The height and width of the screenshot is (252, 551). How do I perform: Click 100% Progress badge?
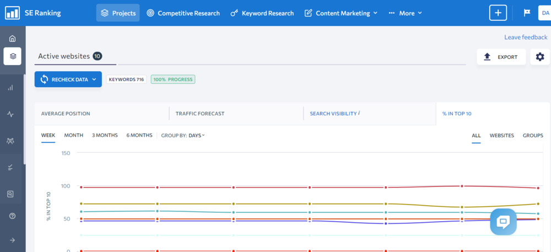(x=173, y=79)
